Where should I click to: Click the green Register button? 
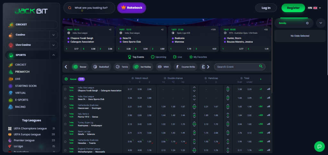pos(293,8)
